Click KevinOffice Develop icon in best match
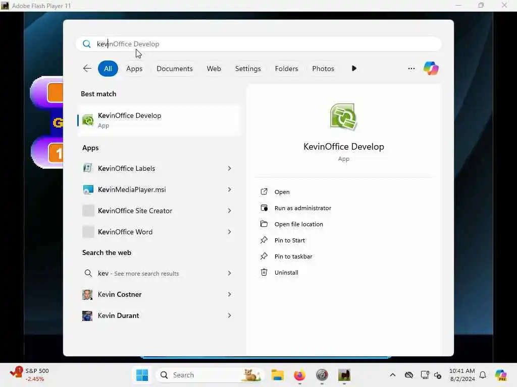Viewport: 517px width, 387px height. 88,120
